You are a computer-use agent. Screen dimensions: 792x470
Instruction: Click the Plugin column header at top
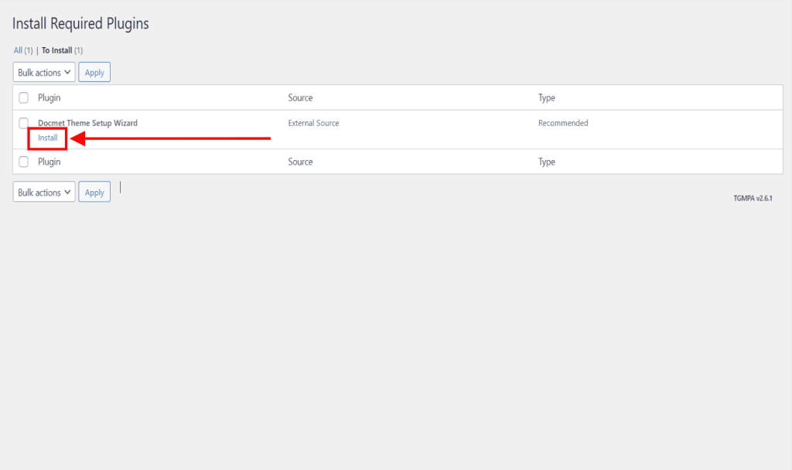click(x=49, y=98)
